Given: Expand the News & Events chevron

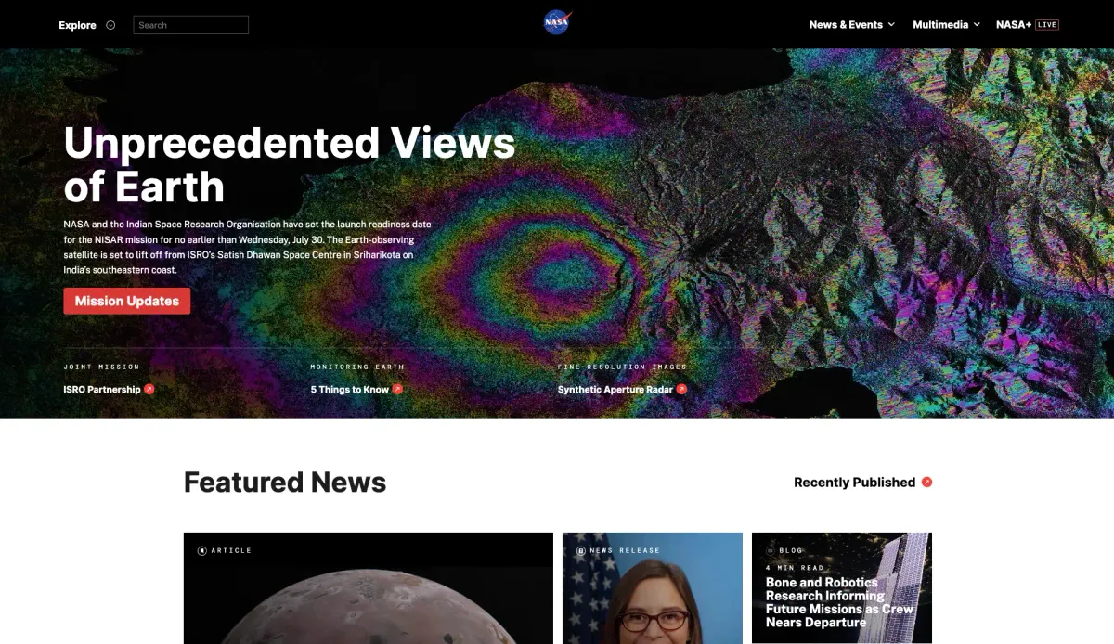Looking at the screenshot, I should (891, 25).
